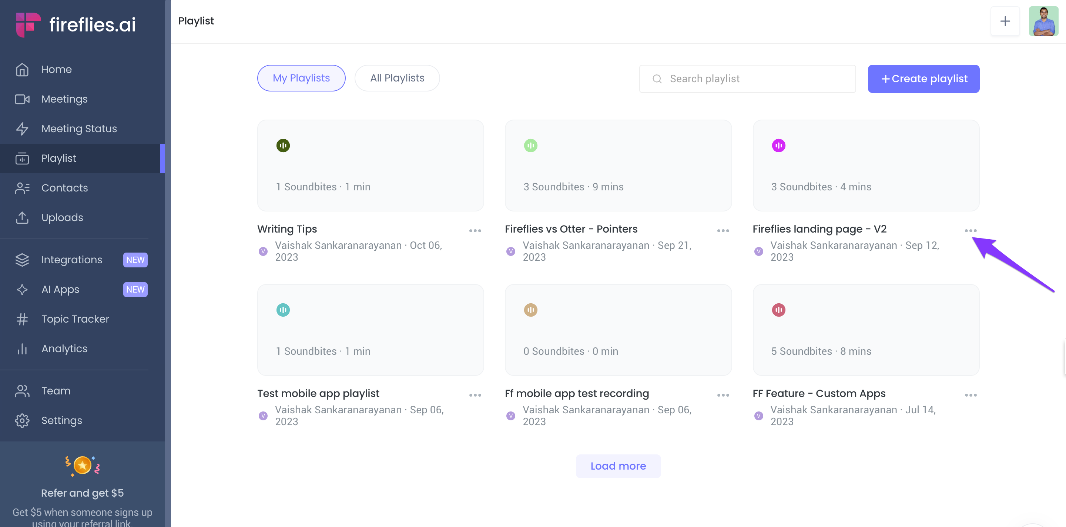The width and height of the screenshot is (1066, 527).
Task: Focus the Search playlist field
Action: click(x=747, y=79)
